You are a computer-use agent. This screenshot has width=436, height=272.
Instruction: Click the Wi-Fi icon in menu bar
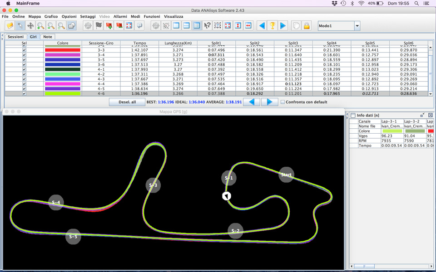(361, 3)
